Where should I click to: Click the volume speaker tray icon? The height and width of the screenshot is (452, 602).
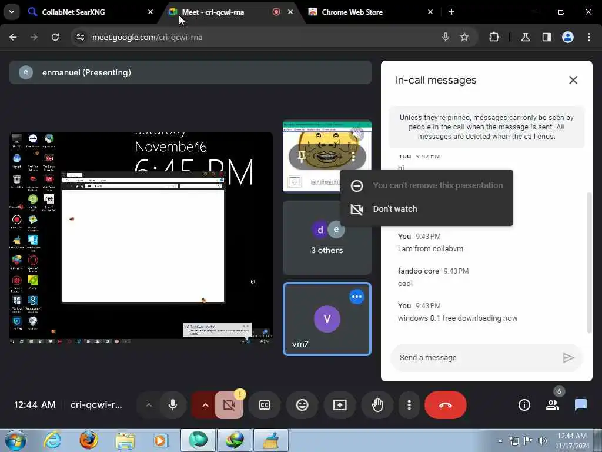tap(543, 441)
